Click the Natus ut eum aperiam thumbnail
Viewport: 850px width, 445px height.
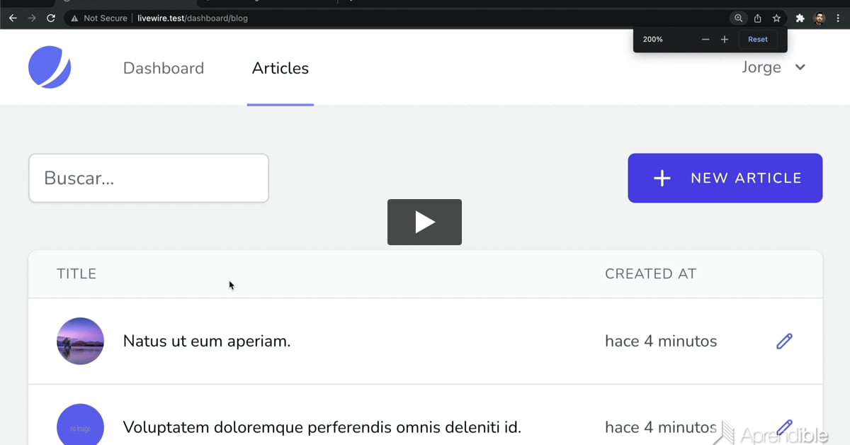80,341
